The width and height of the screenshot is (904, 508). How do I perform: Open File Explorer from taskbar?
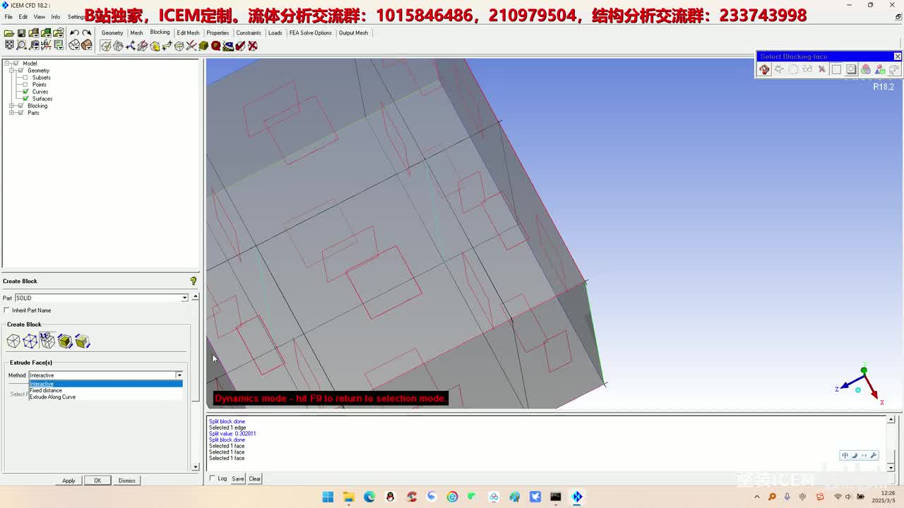348,497
